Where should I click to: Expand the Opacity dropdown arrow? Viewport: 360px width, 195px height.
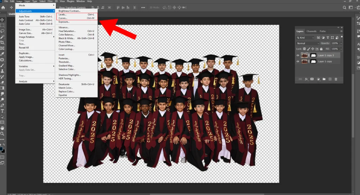tap(341, 43)
